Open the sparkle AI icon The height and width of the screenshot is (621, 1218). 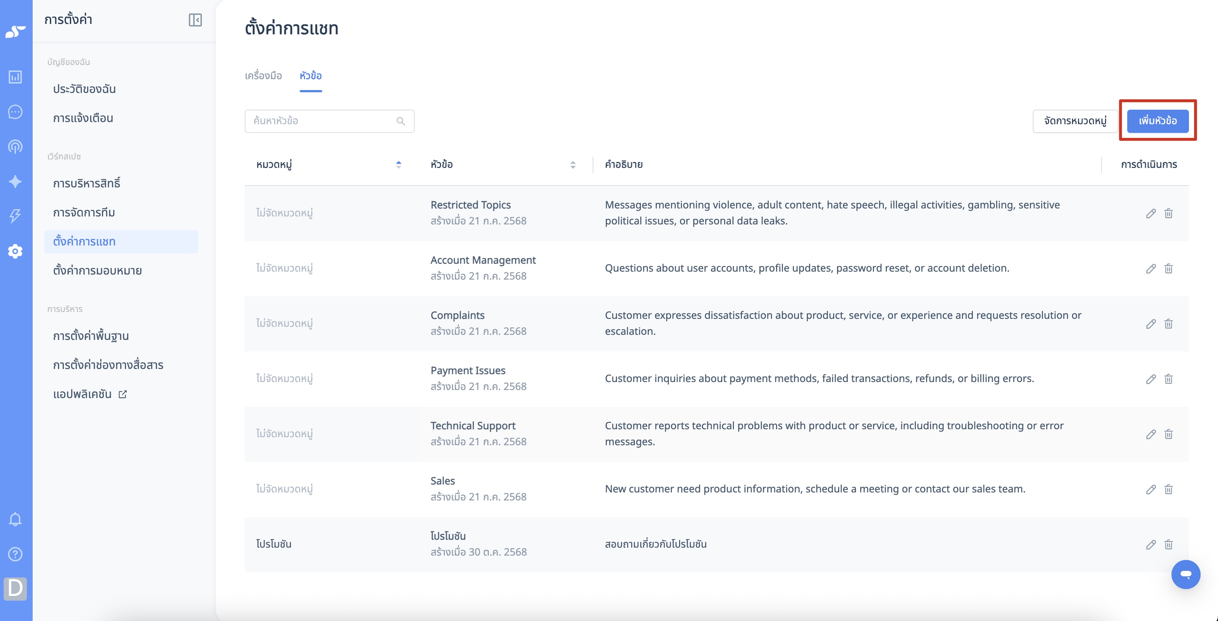tap(15, 182)
